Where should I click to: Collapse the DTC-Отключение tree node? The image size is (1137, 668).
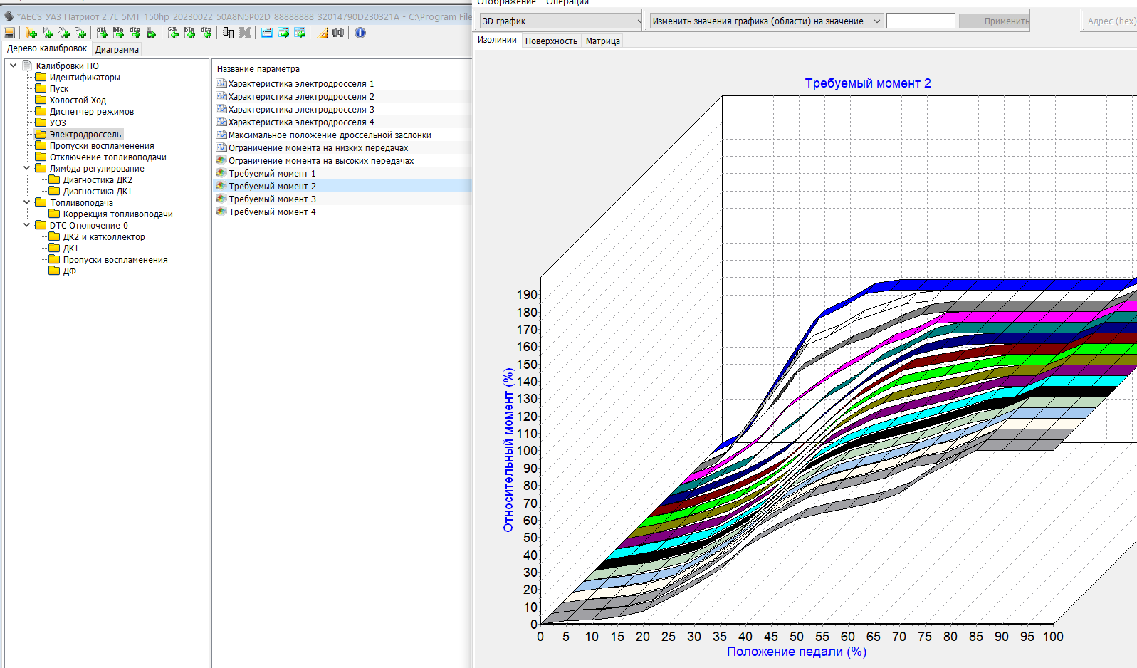pyautogui.click(x=27, y=225)
